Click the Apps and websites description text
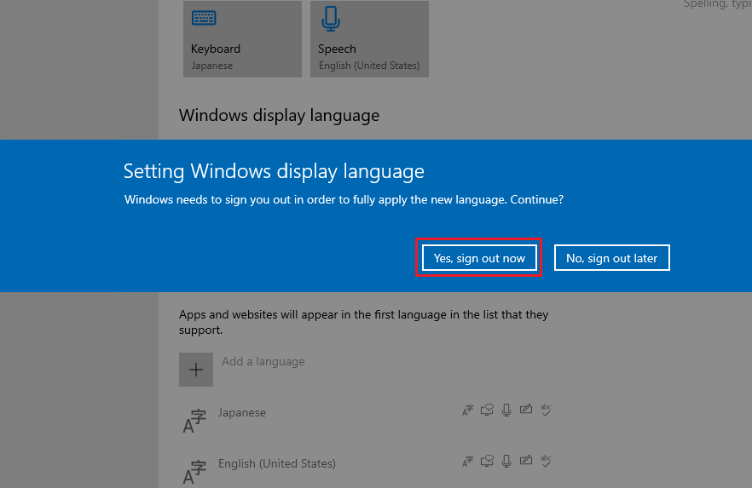The image size is (752, 488). [x=363, y=322]
